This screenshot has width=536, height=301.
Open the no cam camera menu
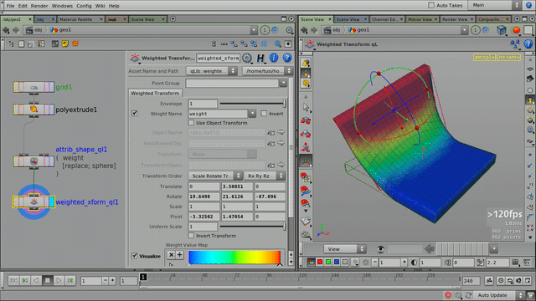point(509,57)
